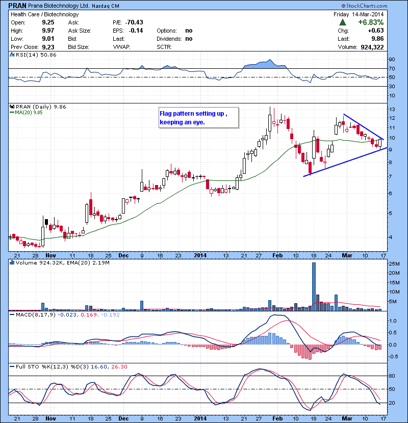Click the High price value 9.97

pos(48,31)
